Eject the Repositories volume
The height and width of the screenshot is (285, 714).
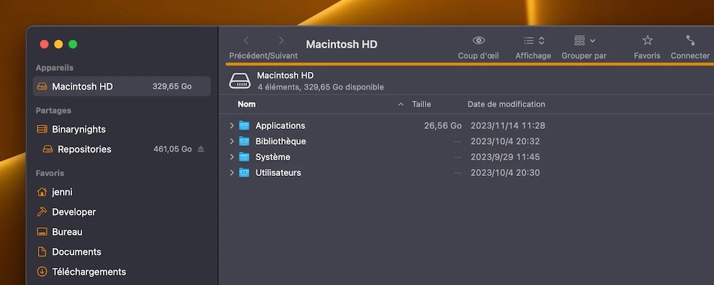(x=201, y=150)
